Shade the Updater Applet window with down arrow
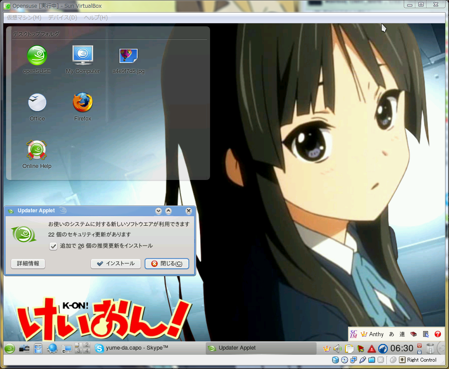Screen dimensions: 449x369 [x=158, y=211]
